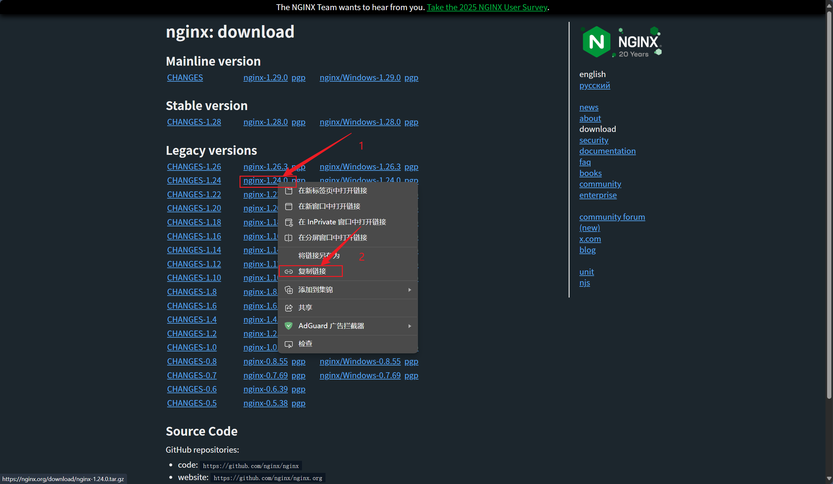The image size is (833, 484).
Task: Click the 添加到集锦 collections icon
Action: pos(289,290)
